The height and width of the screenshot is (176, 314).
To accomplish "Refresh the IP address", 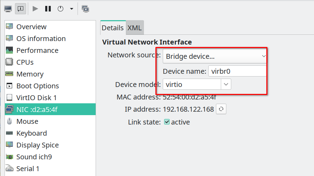I will pyautogui.click(x=221, y=109).
